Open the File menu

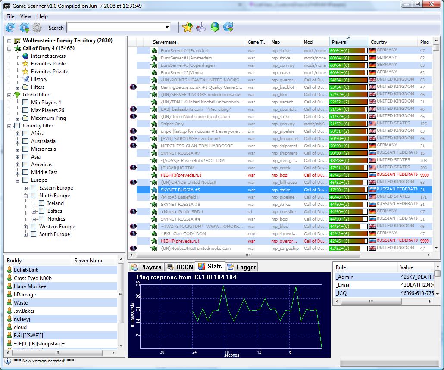[10, 16]
